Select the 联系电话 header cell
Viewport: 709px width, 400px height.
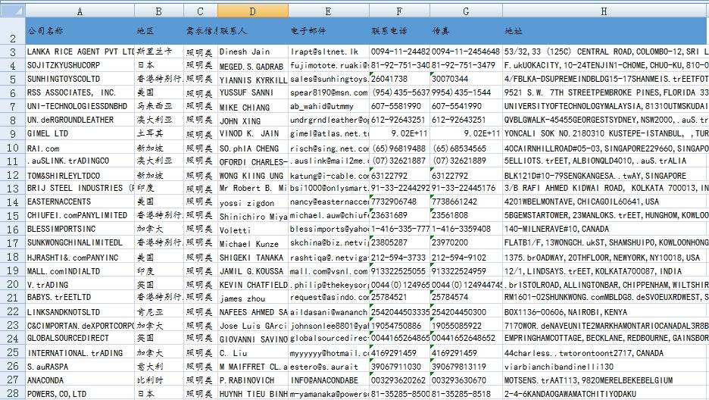399,32
